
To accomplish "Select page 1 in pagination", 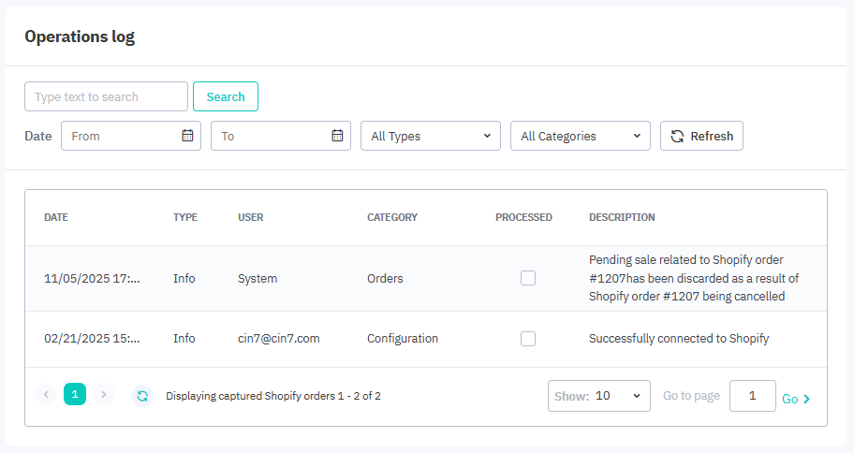I will pos(75,395).
